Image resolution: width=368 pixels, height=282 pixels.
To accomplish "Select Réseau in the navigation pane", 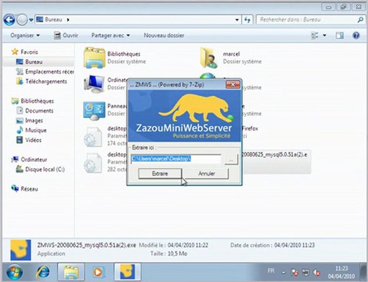I will pos(25,189).
